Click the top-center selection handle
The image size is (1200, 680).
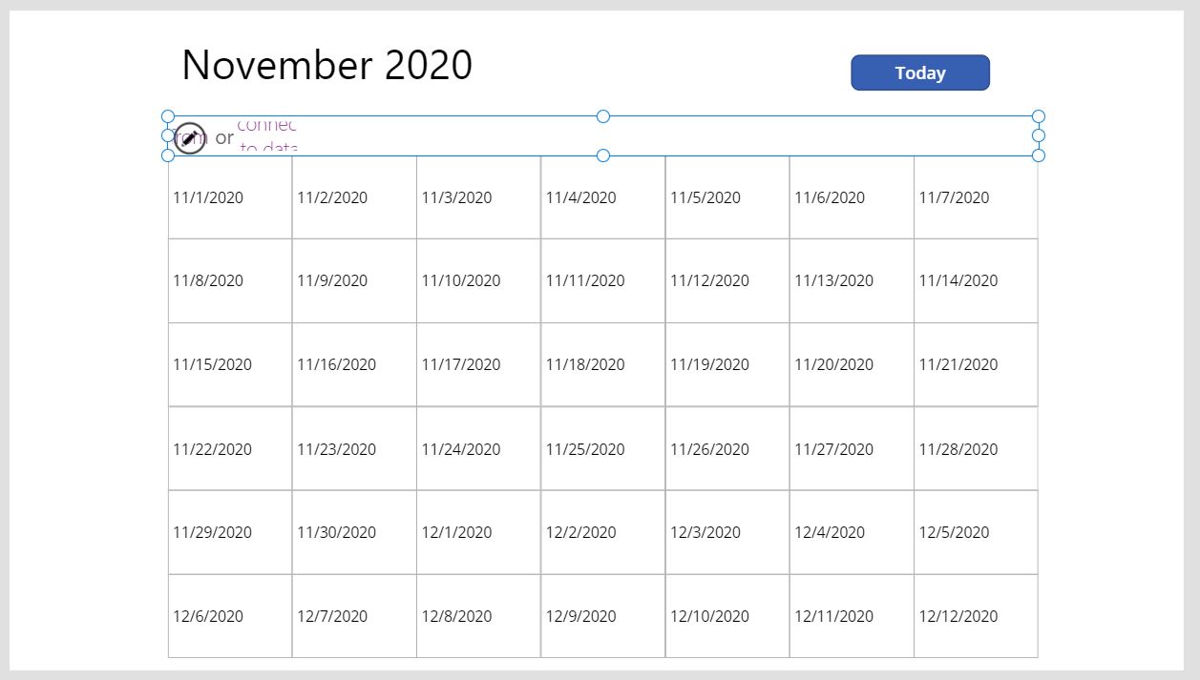603,115
